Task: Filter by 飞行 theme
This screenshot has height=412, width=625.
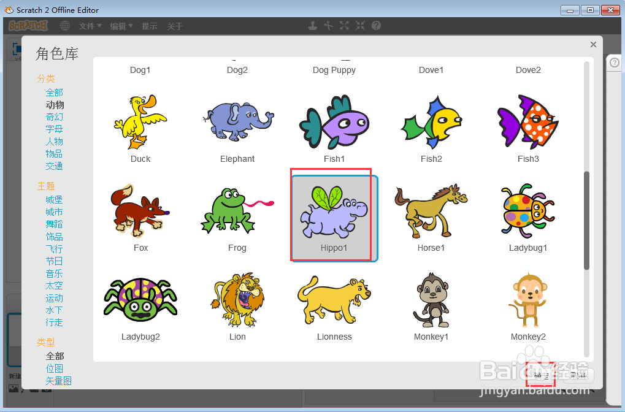Action: [54, 249]
